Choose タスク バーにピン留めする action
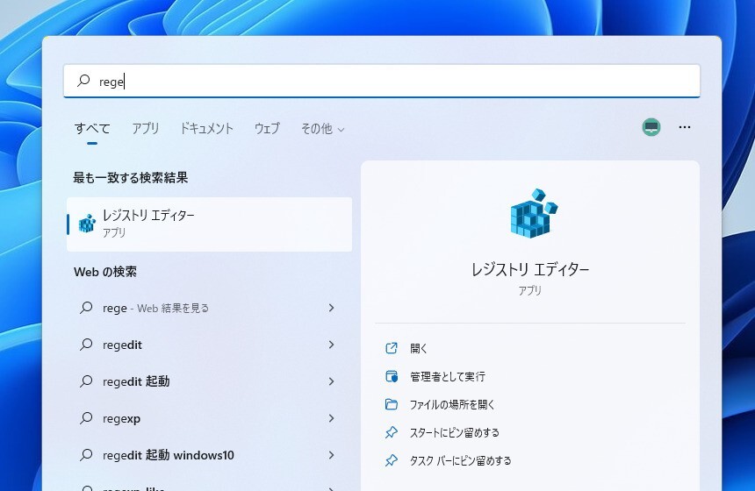This screenshot has width=755, height=491. point(460,460)
